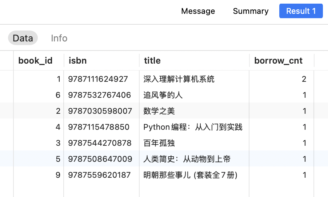Select the cell with title 深入理解计算机系统
The image size is (328, 197).
click(179, 79)
